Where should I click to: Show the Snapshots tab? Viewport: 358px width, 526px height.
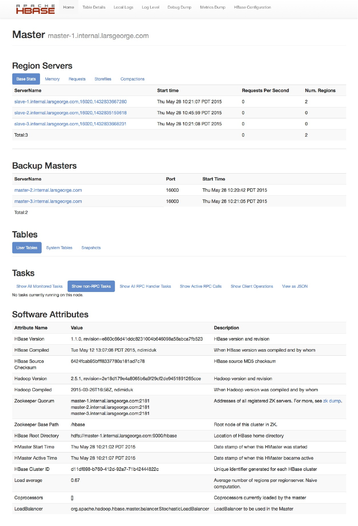[91, 248]
